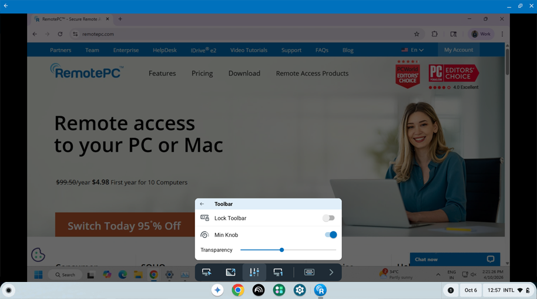Image resolution: width=537 pixels, height=299 pixels.
Task: Open the on-screen keyboard icon in toolbar
Action: tap(309, 273)
